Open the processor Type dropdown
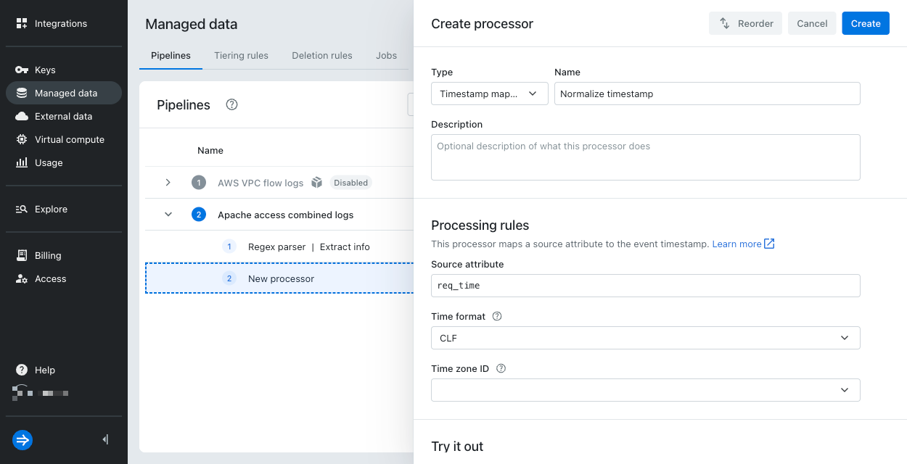The image size is (907, 464). pyautogui.click(x=490, y=94)
